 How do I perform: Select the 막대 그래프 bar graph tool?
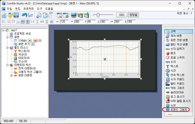click(177, 88)
